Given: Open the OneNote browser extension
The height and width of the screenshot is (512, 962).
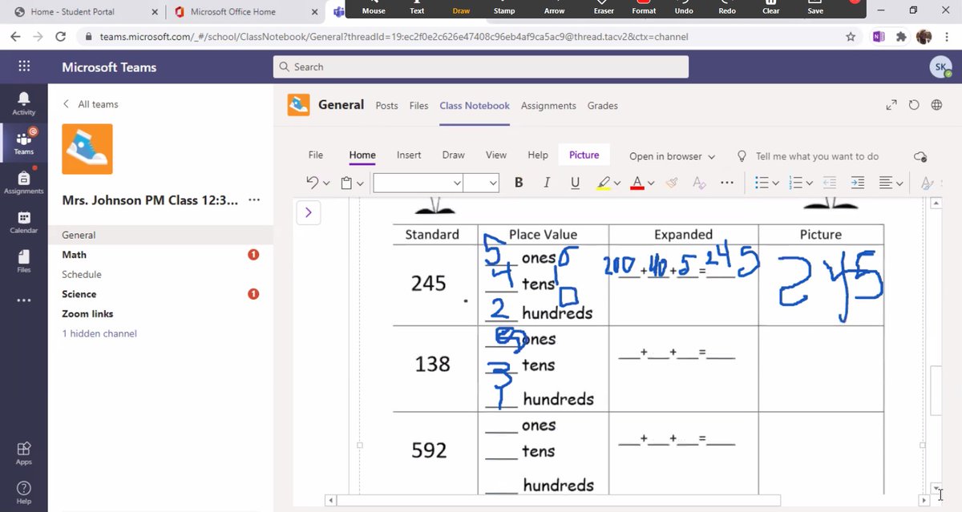Looking at the screenshot, I should tap(879, 37).
